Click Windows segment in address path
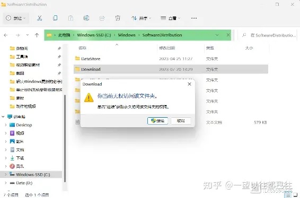This screenshot has width=300, height=198. [x=127, y=35]
